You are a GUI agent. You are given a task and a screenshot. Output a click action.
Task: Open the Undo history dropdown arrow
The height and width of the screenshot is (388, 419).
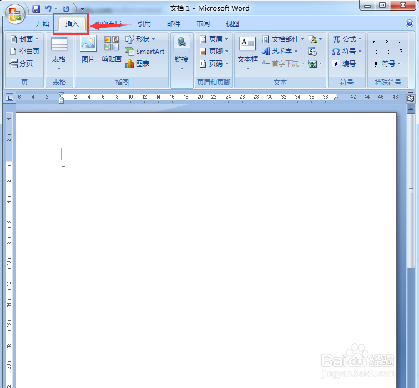(56, 9)
